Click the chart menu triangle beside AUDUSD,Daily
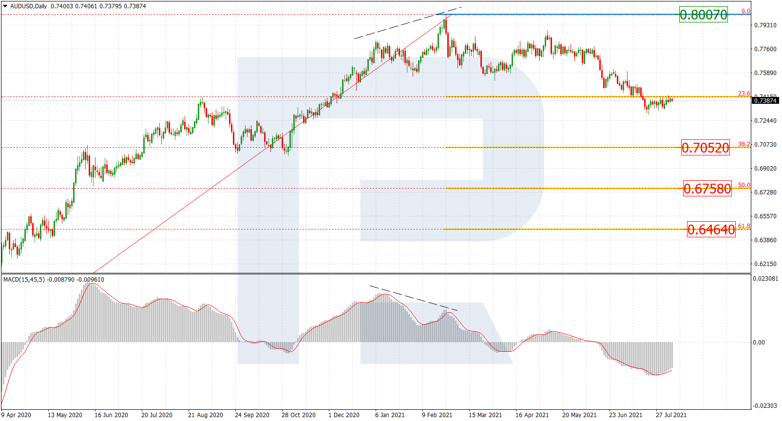The width and height of the screenshot is (782, 421). pyautogui.click(x=5, y=6)
